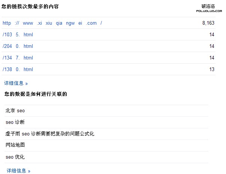The image size is (226, 174).
Task: Click the 您的数据是如何进行关联的 heading
Action: (x=36, y=94)
